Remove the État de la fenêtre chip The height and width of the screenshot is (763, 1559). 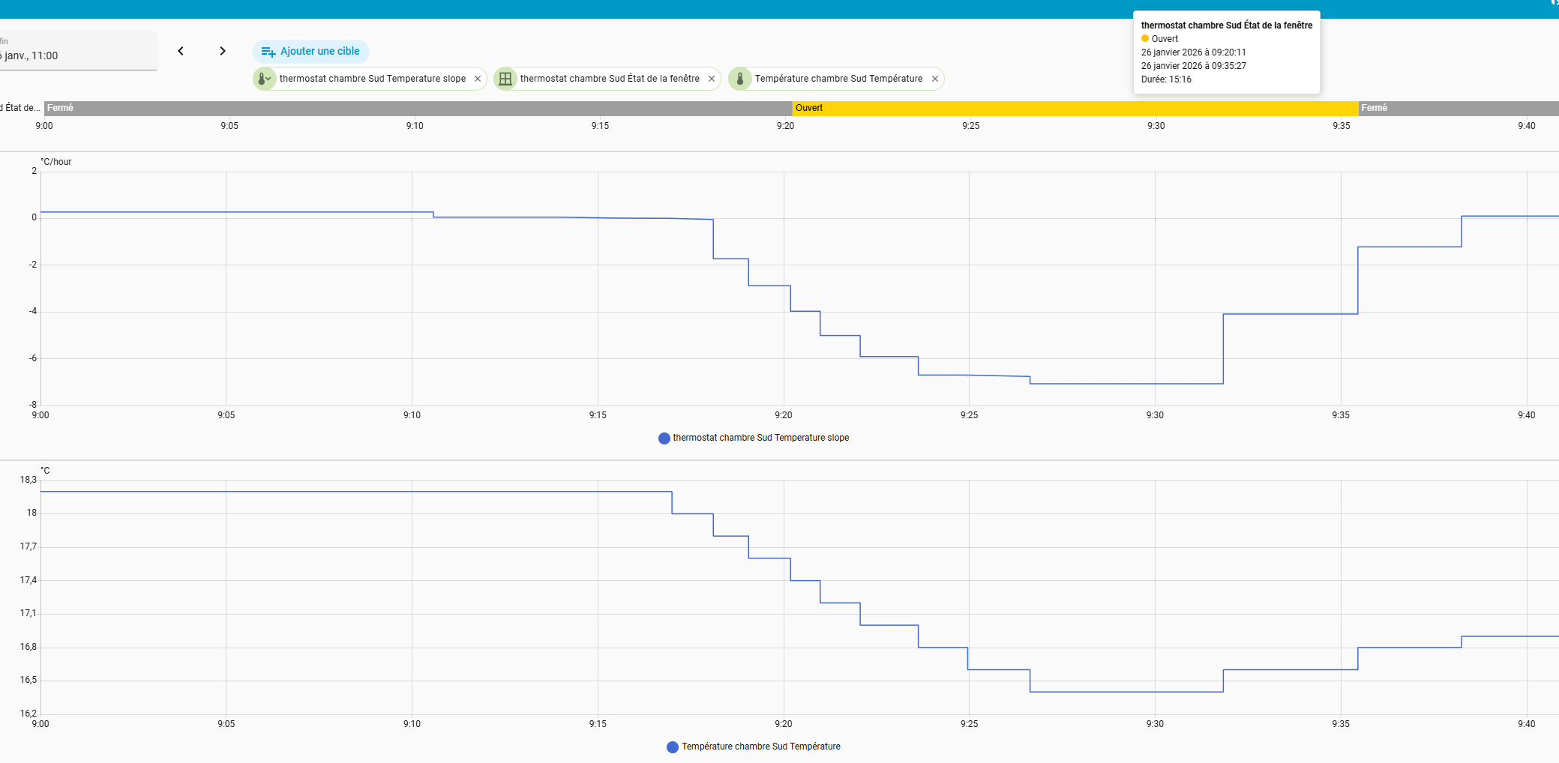coord(712,79)
